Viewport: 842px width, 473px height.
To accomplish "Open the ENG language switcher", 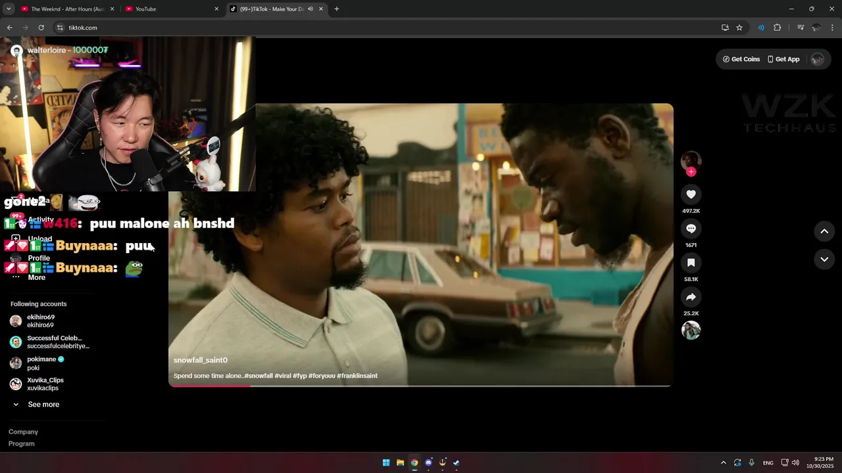I will pyautogui.click(x=768, y=462).
